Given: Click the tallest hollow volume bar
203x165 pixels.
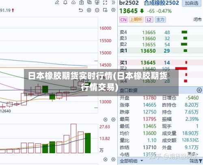Looking at the screenshot, I should [73, 139].
